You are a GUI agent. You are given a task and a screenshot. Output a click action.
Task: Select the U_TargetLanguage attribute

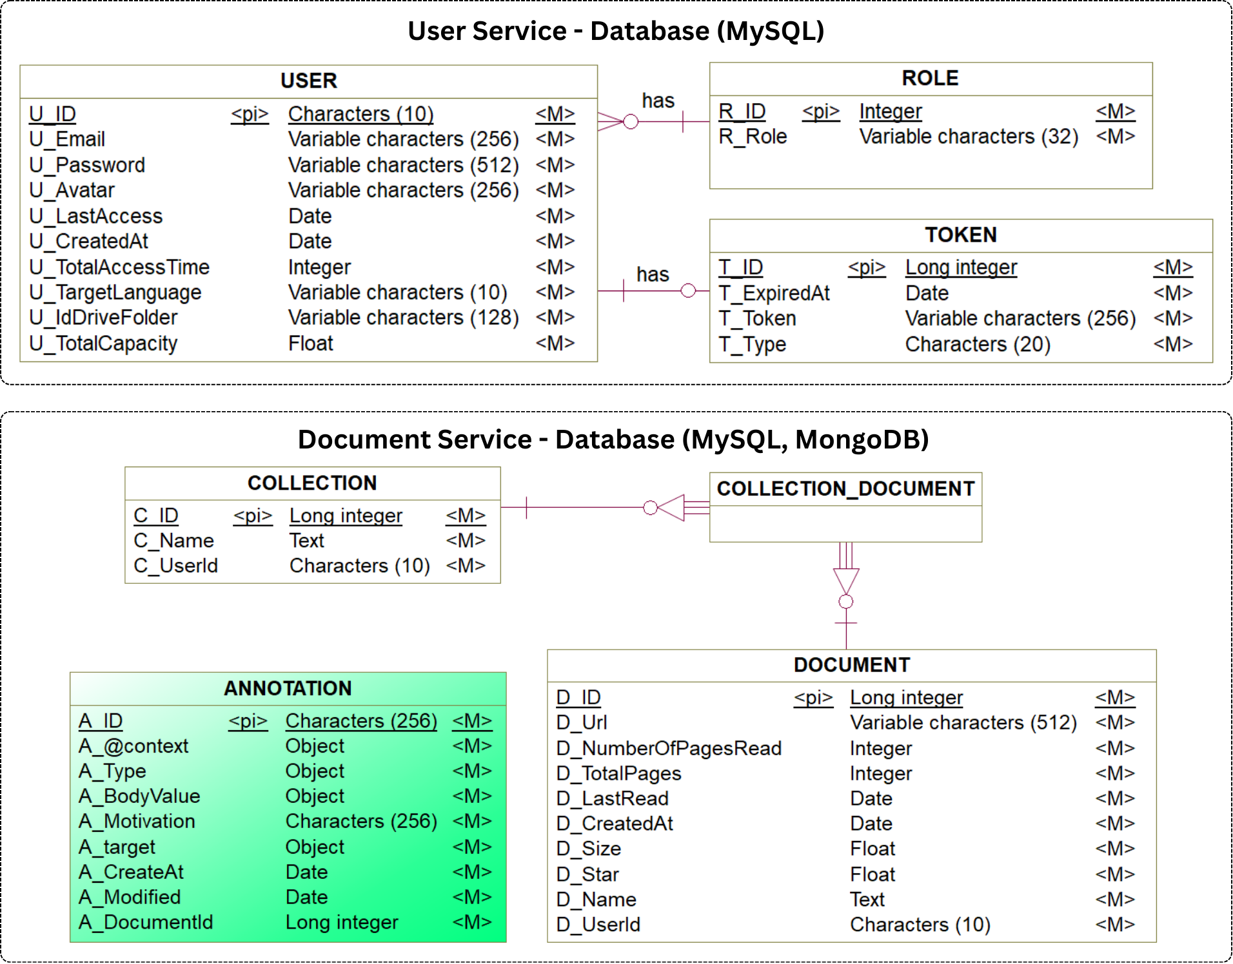[115, 293]
